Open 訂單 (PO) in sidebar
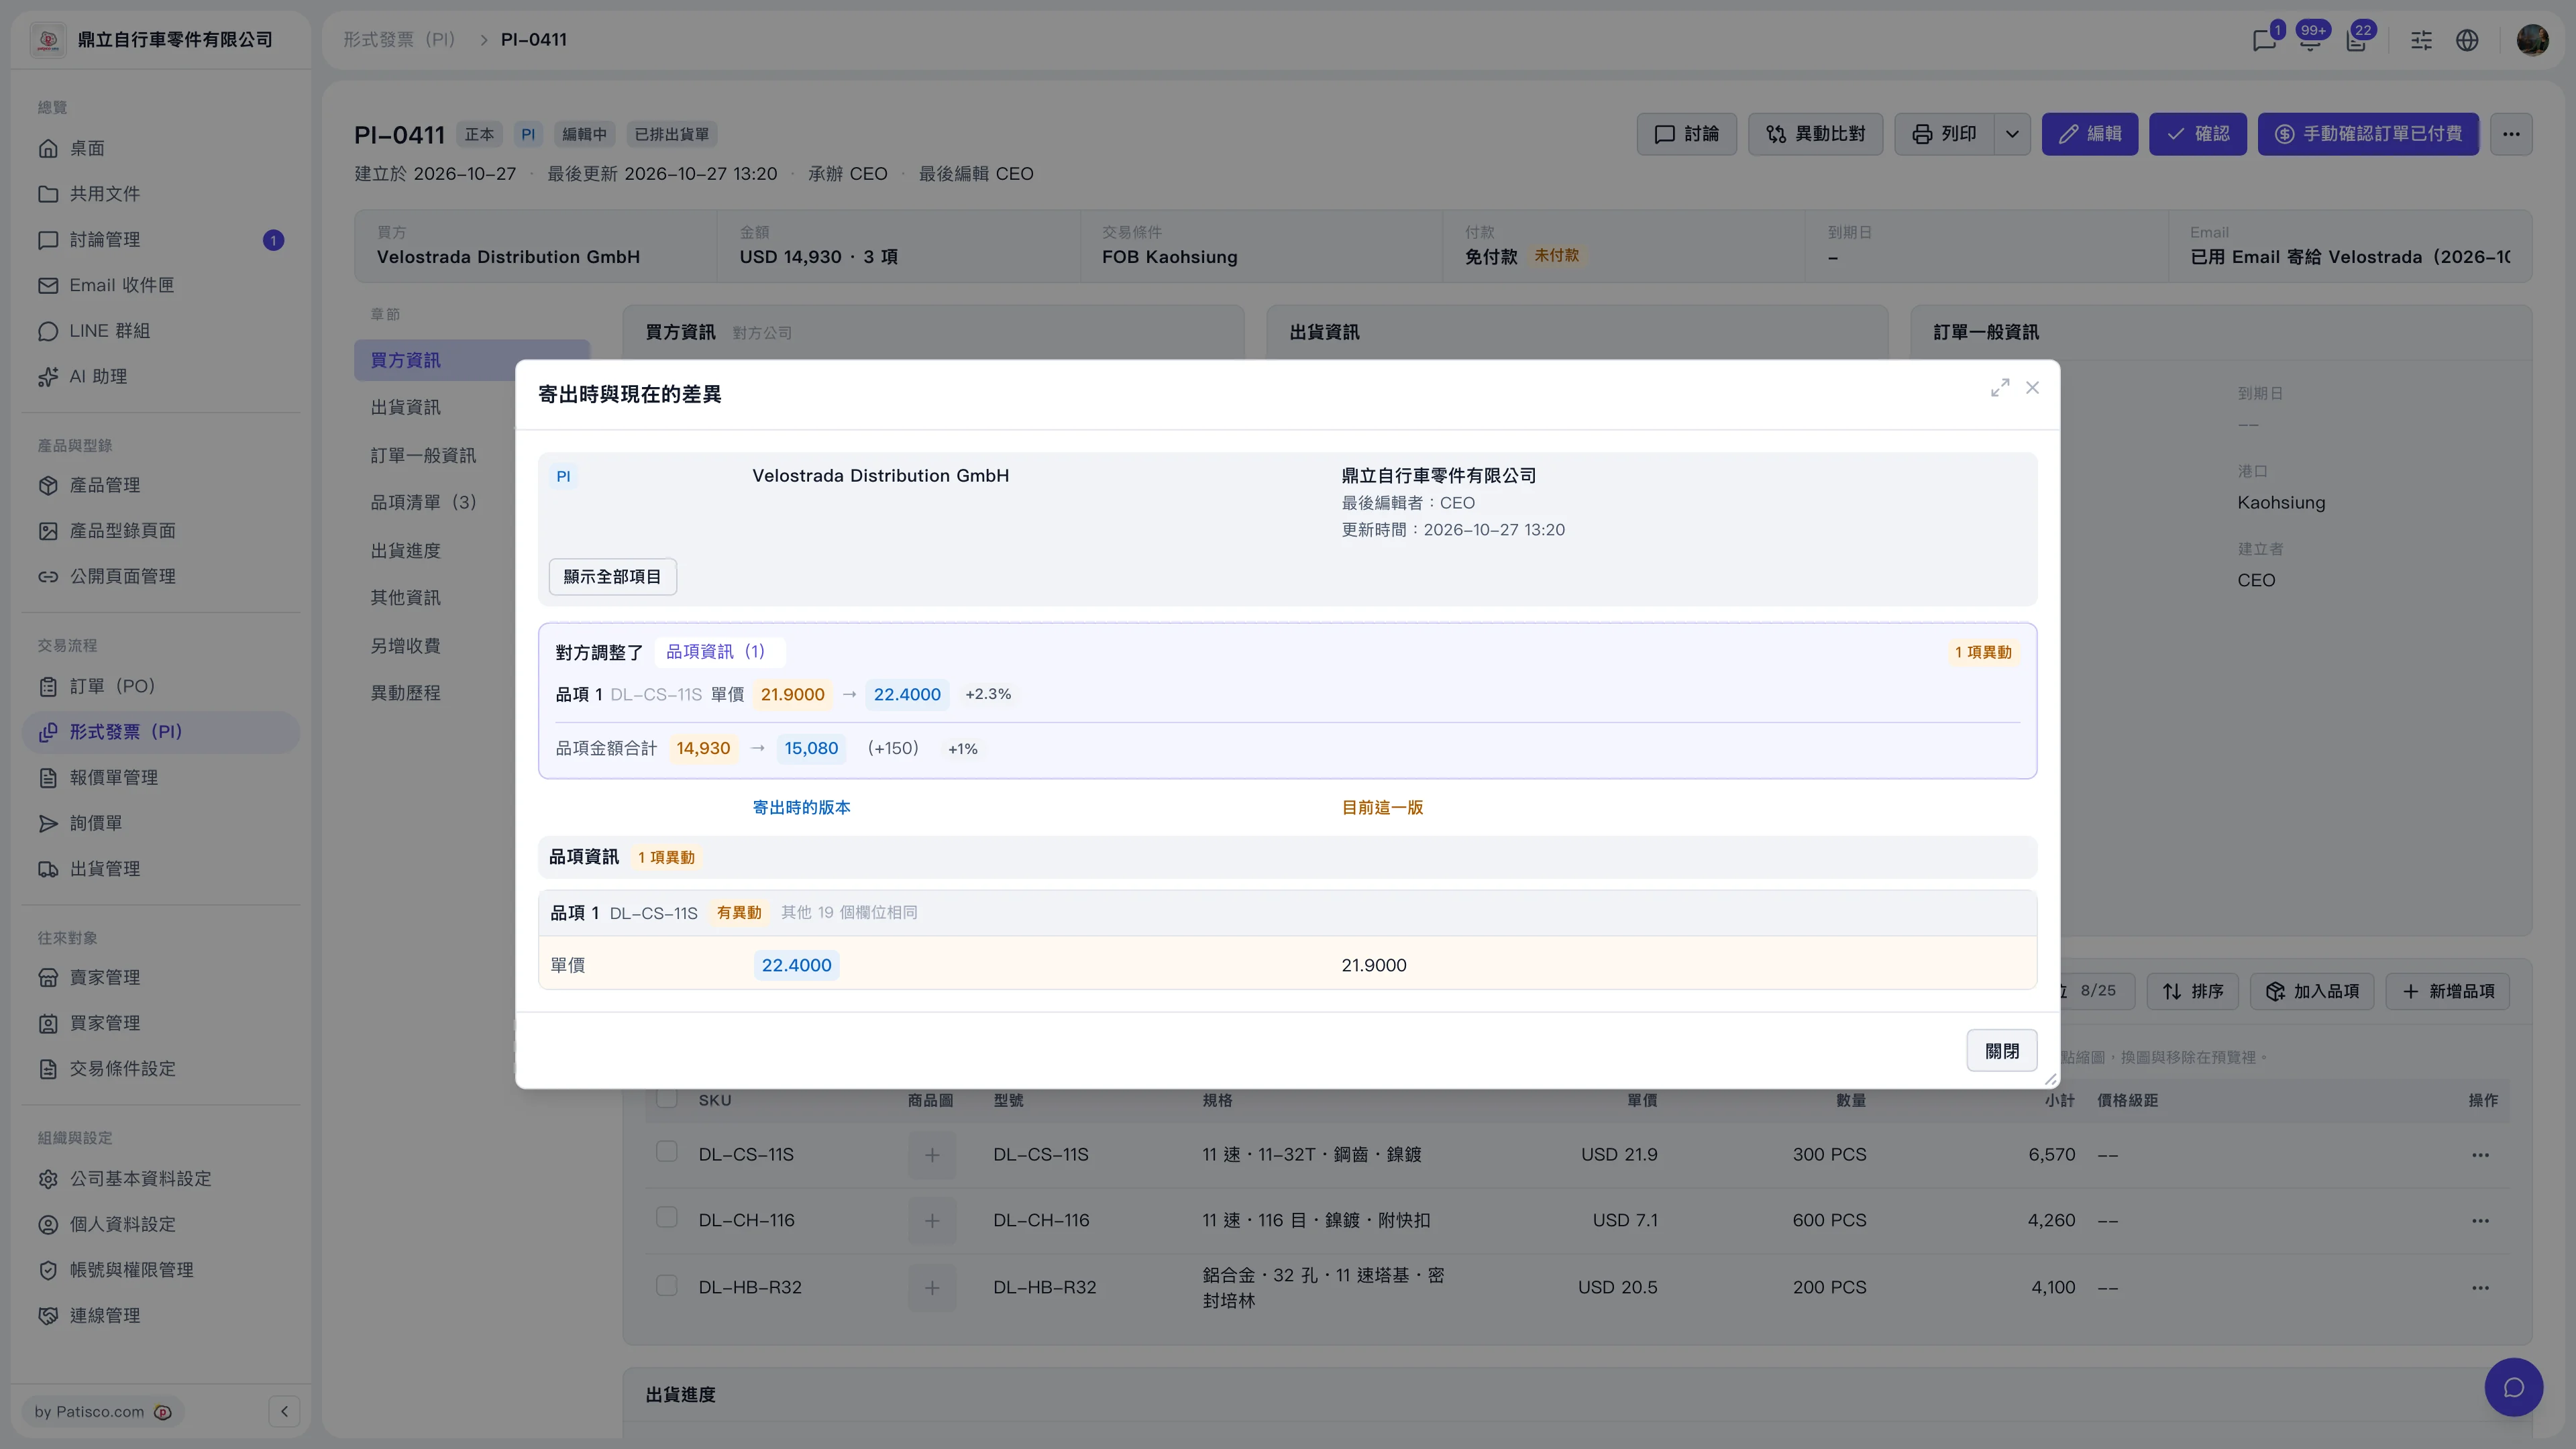This screenshot has width=2576, height=1449. tap(160, 686)
